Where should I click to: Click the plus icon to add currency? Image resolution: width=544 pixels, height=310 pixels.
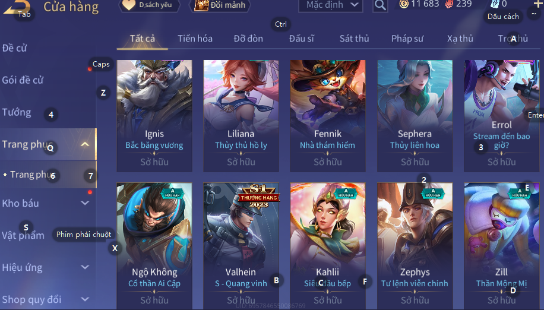(x=537, y=4)
